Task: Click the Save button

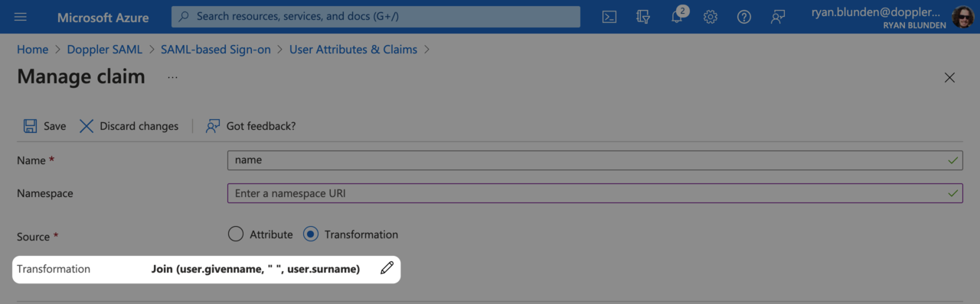Action: 44,126
